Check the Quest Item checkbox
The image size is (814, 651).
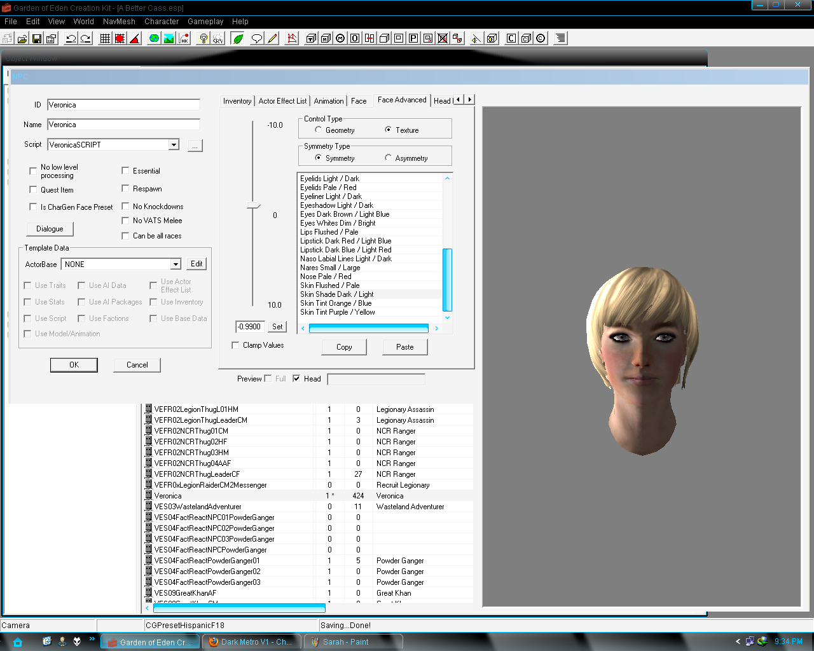point(33,189)
